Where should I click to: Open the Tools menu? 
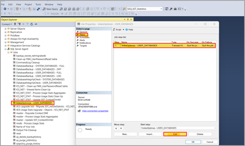tap(38, 4)
